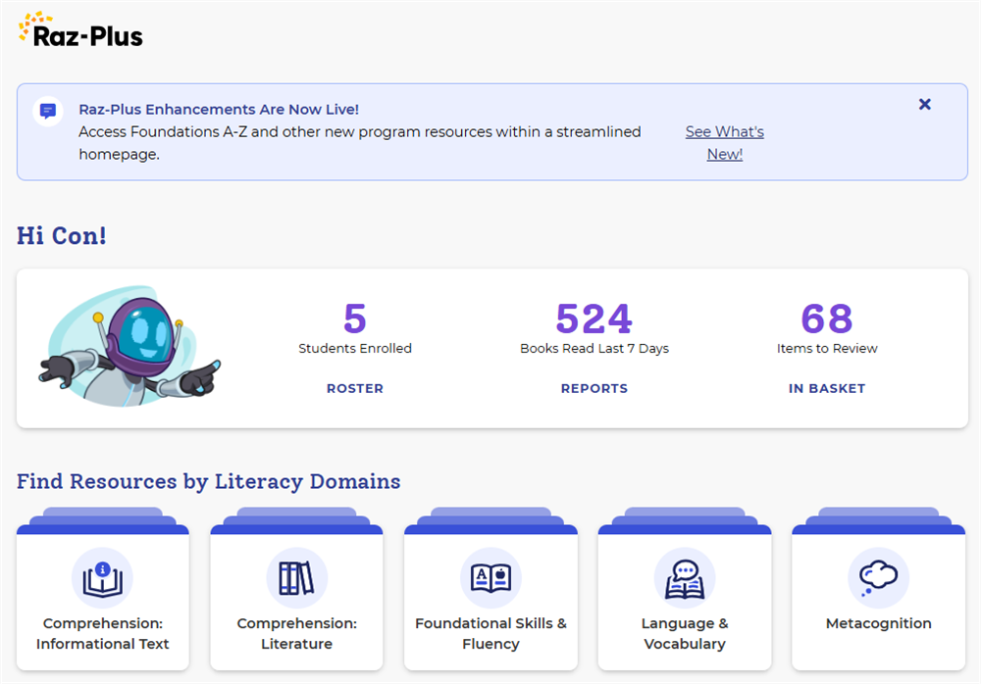Select the Comprehension: Literature card label
This screenshot has width=981, height=684.
tap(296, 634)
